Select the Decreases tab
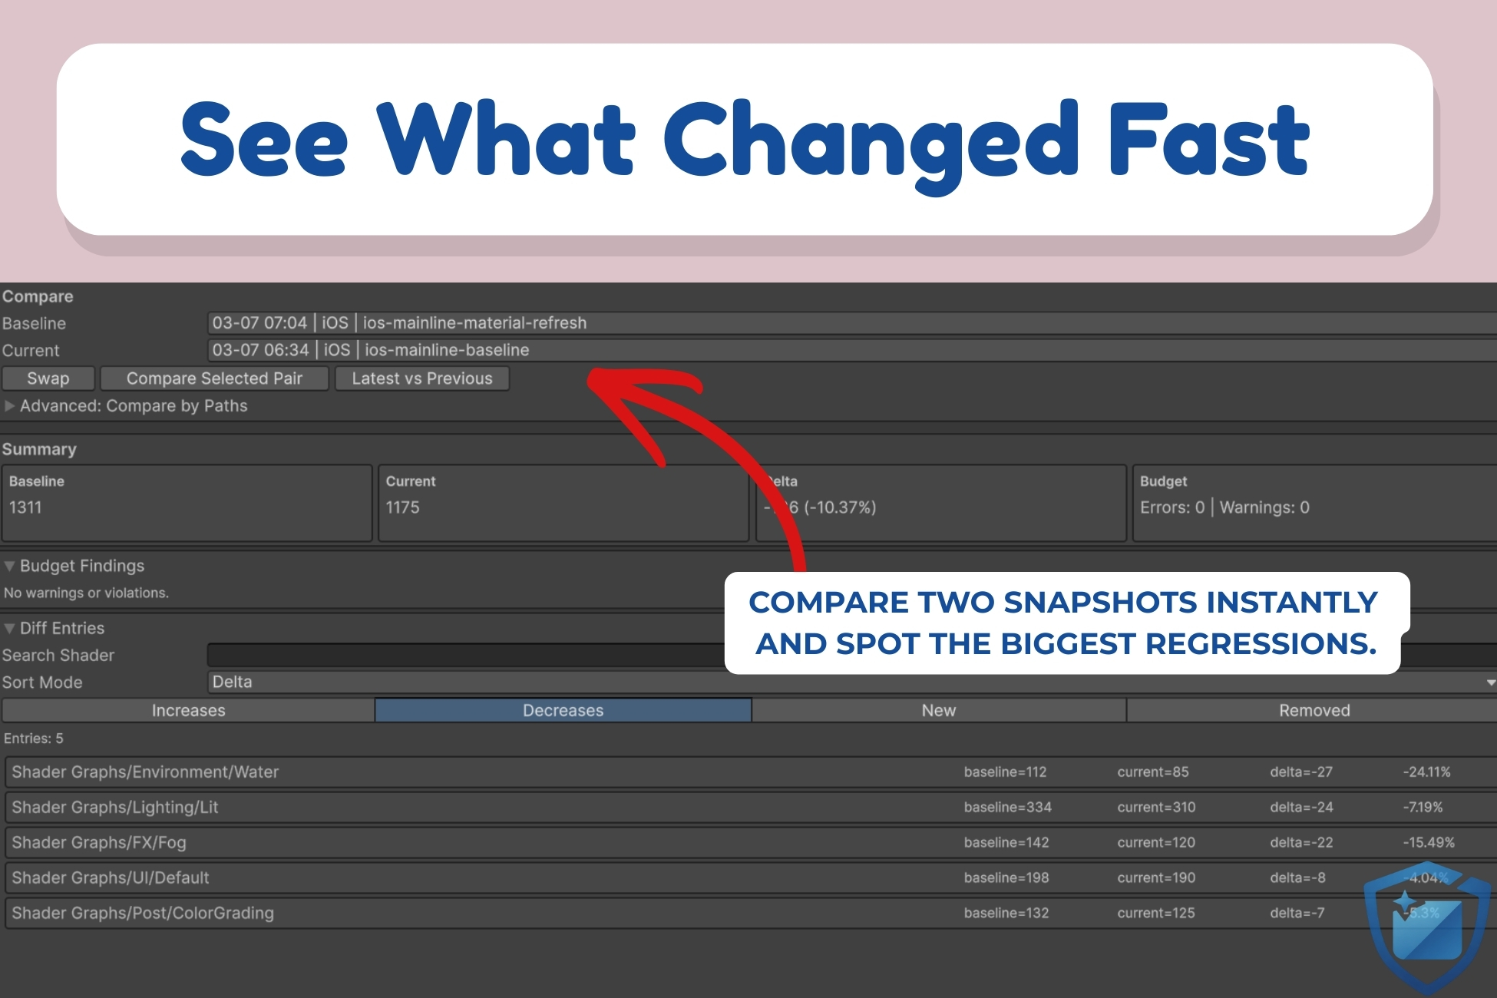 563,710
